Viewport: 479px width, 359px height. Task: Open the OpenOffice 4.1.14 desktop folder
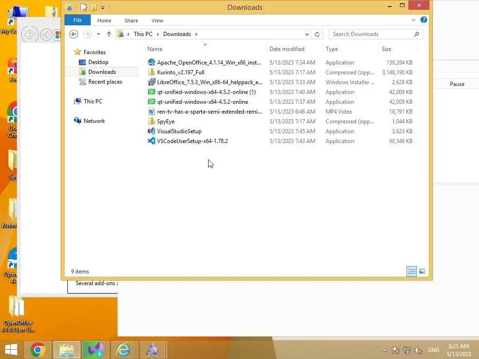coord(17,315)
